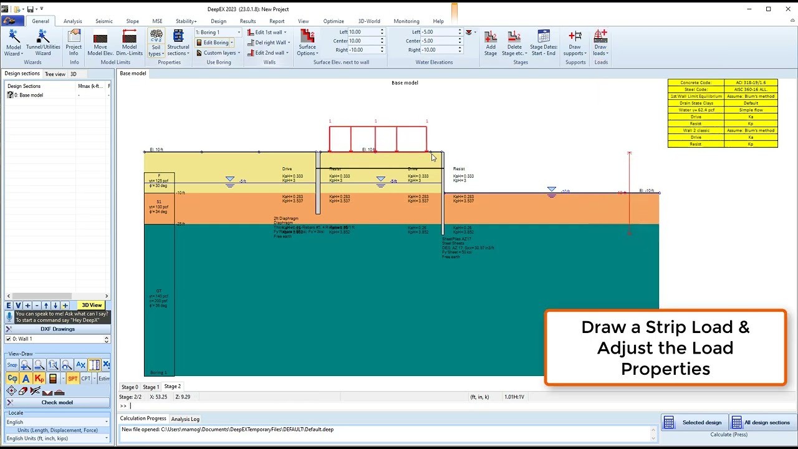Open Project Info
Viewport: 798px width, 449px height.
point(74,42)
